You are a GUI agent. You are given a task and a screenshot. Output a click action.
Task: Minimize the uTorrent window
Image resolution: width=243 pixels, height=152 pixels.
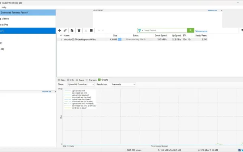click(238, 3)
